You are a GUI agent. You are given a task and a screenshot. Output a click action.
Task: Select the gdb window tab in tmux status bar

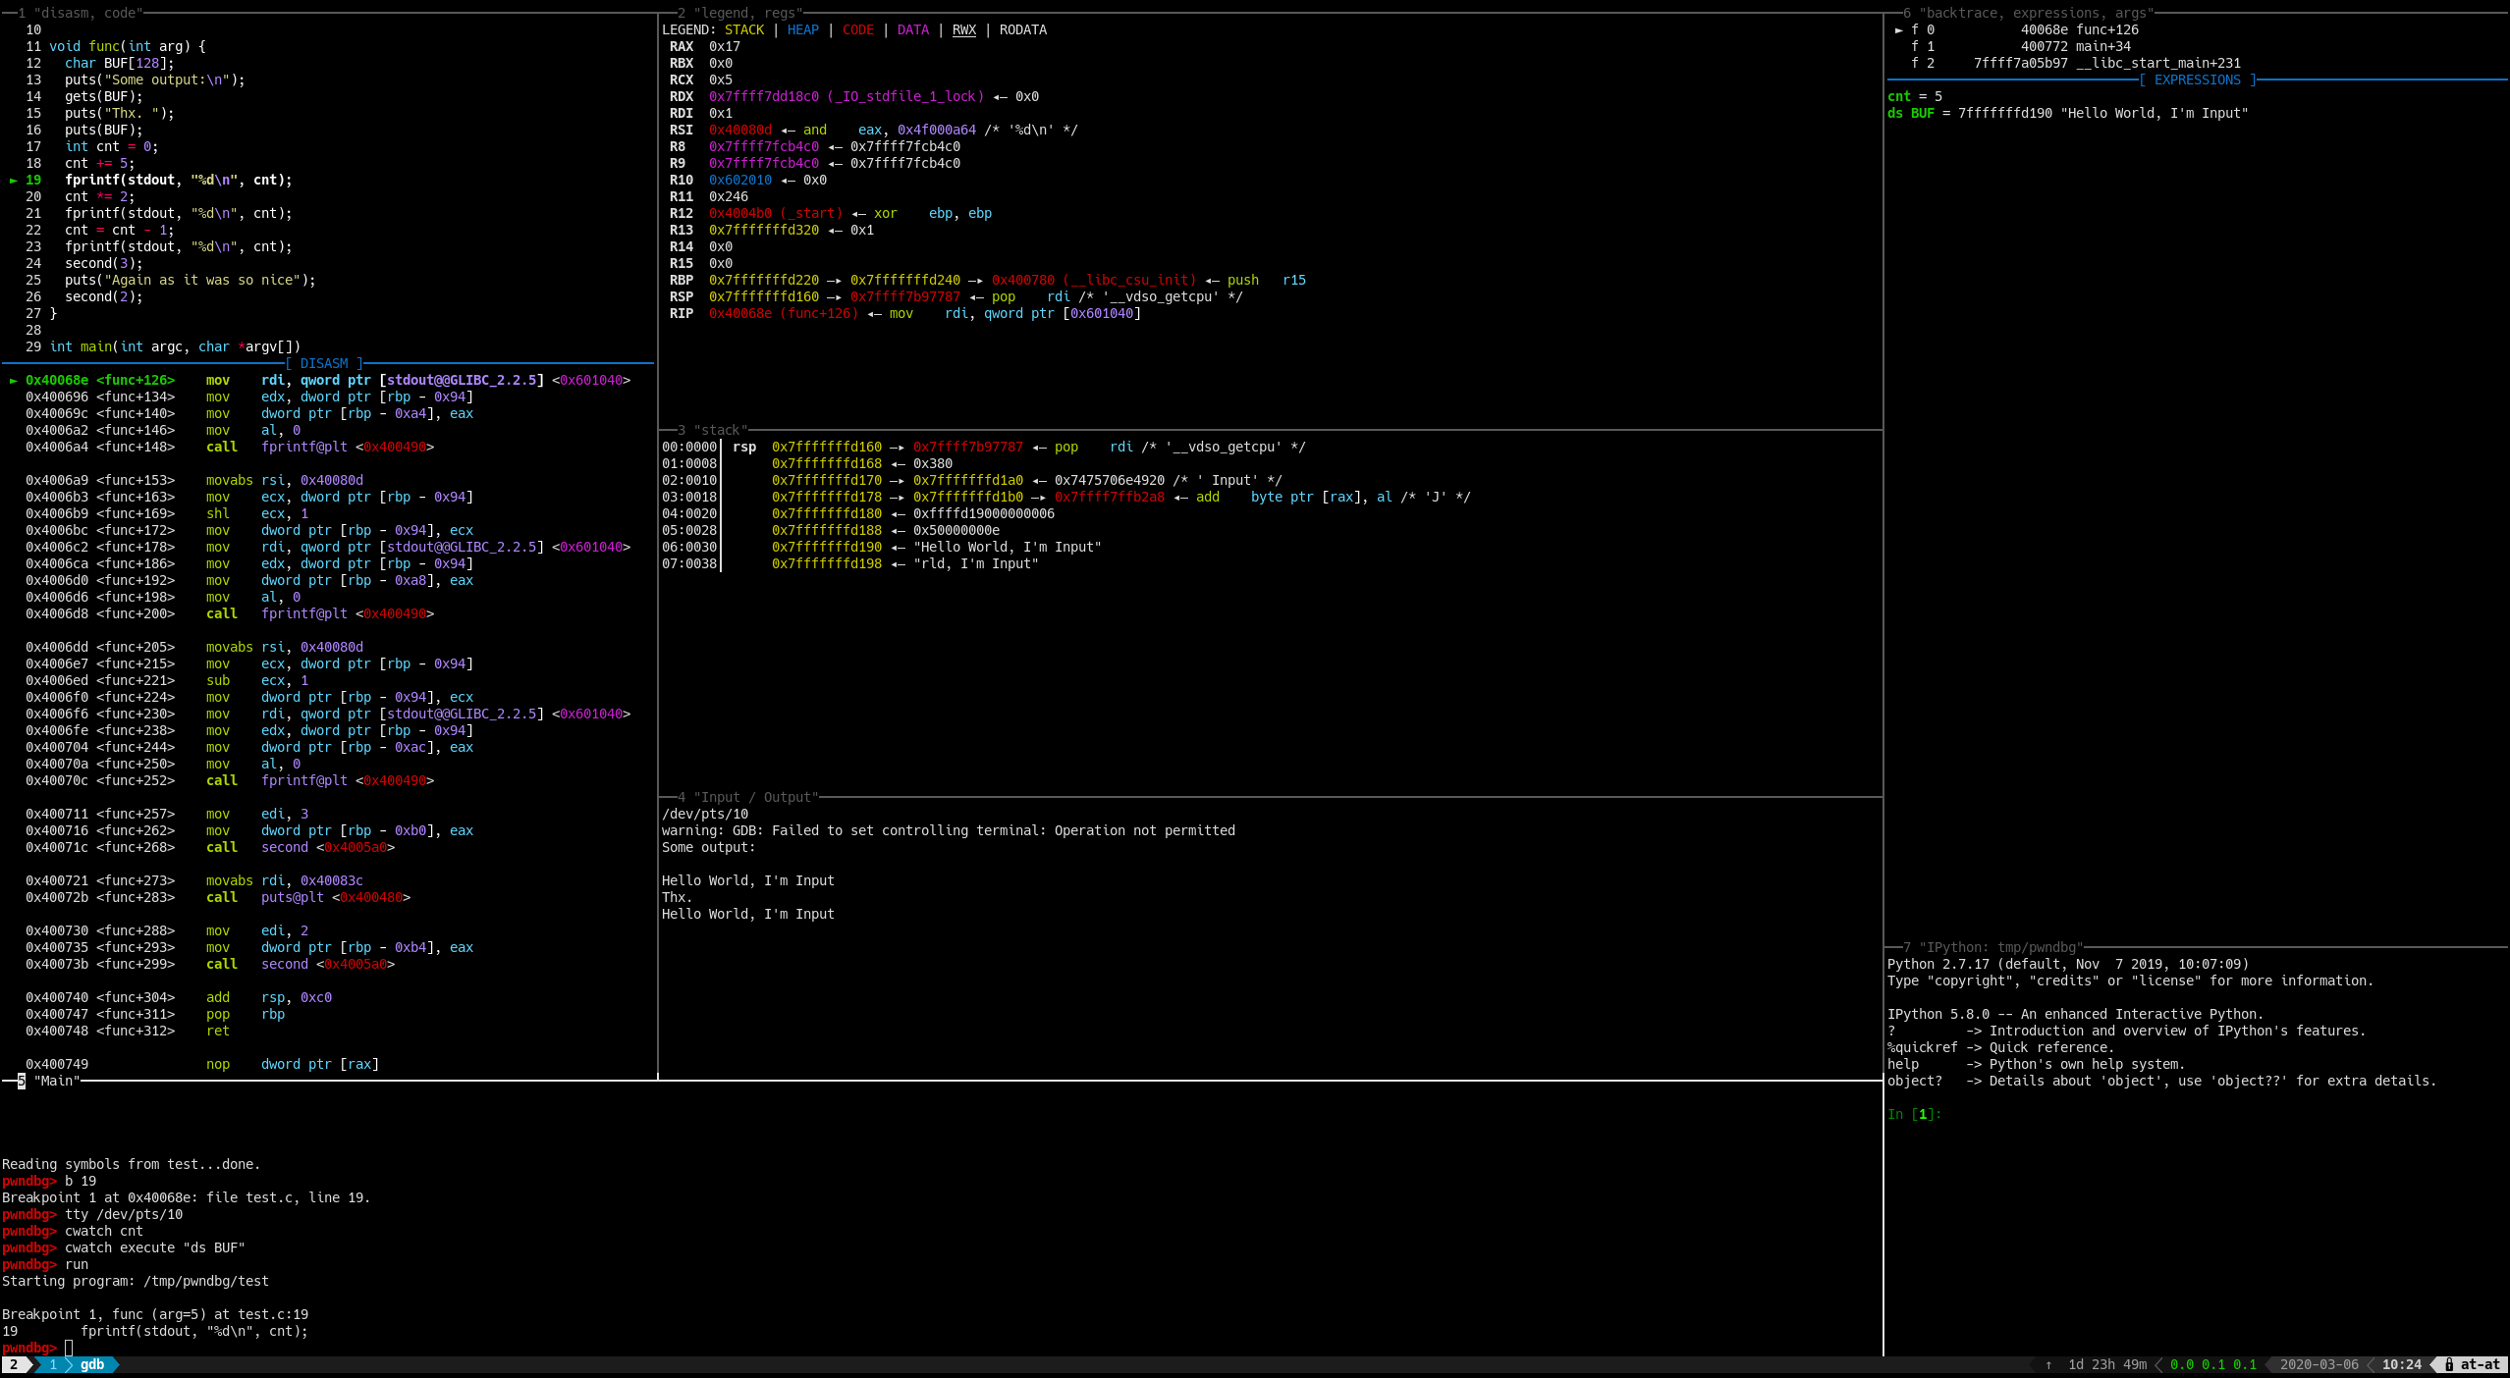(92, 1365)
